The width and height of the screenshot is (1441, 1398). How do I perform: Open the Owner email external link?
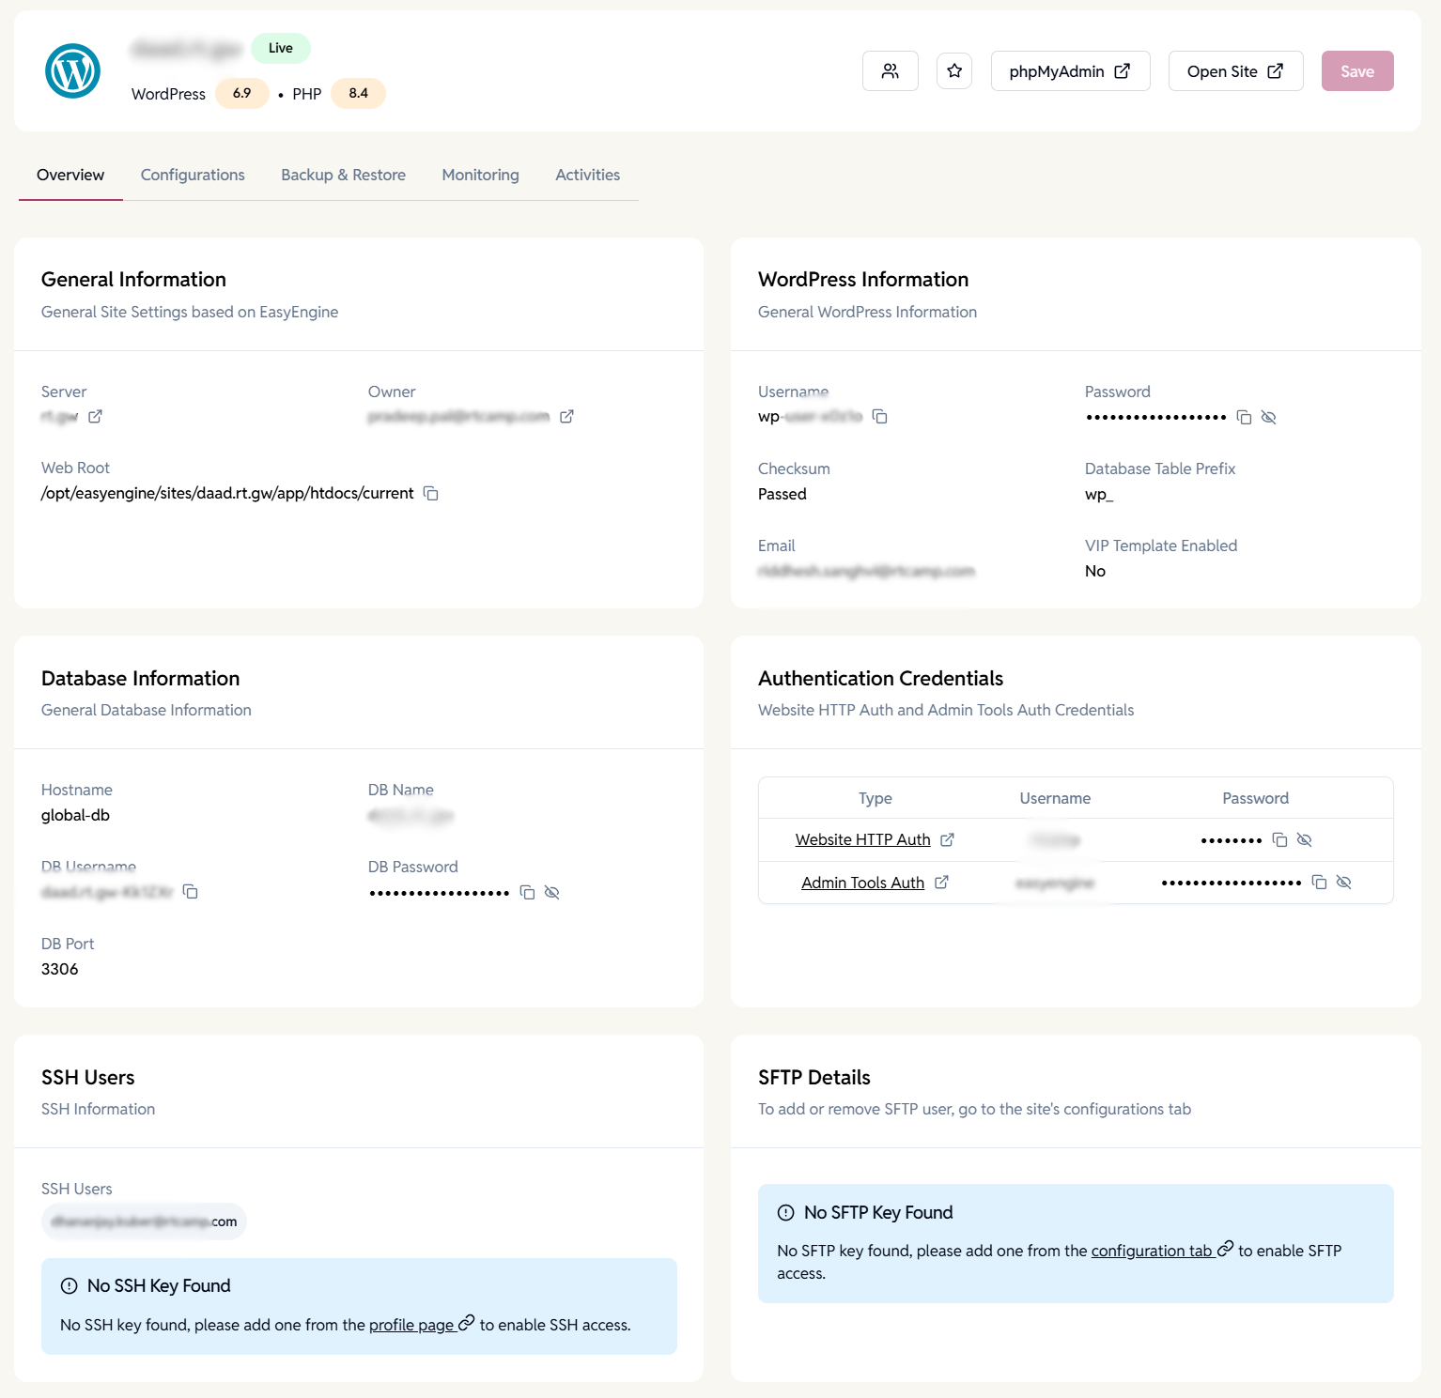pos(566,416)
